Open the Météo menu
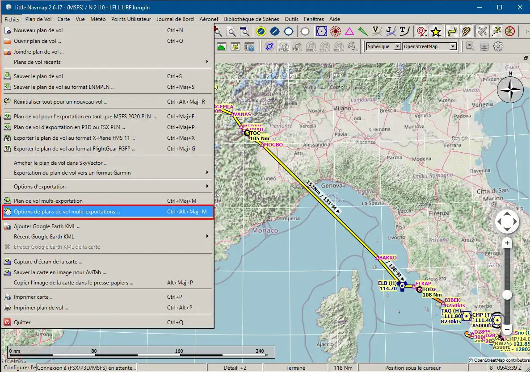The image size is (530, 372). pos(98,19)
